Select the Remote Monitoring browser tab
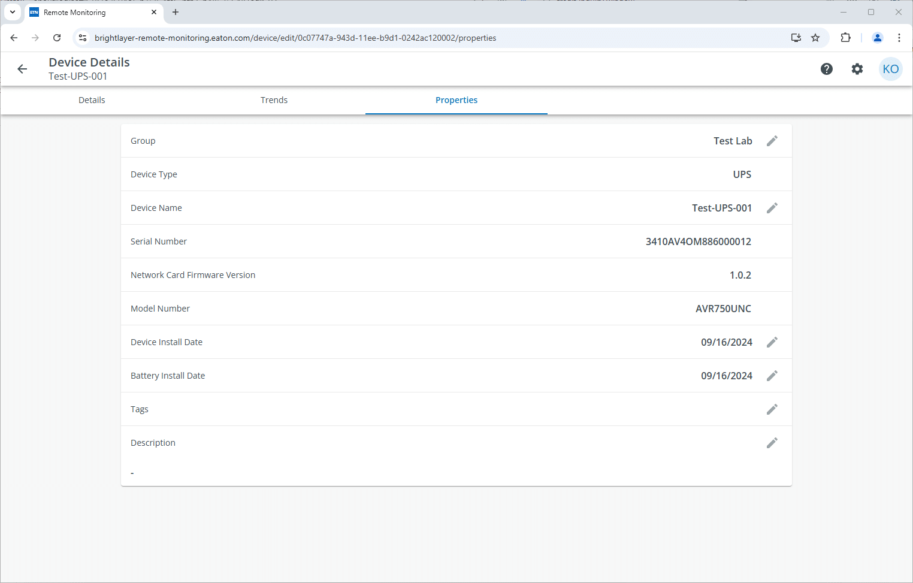 click(x=94, y=12)
